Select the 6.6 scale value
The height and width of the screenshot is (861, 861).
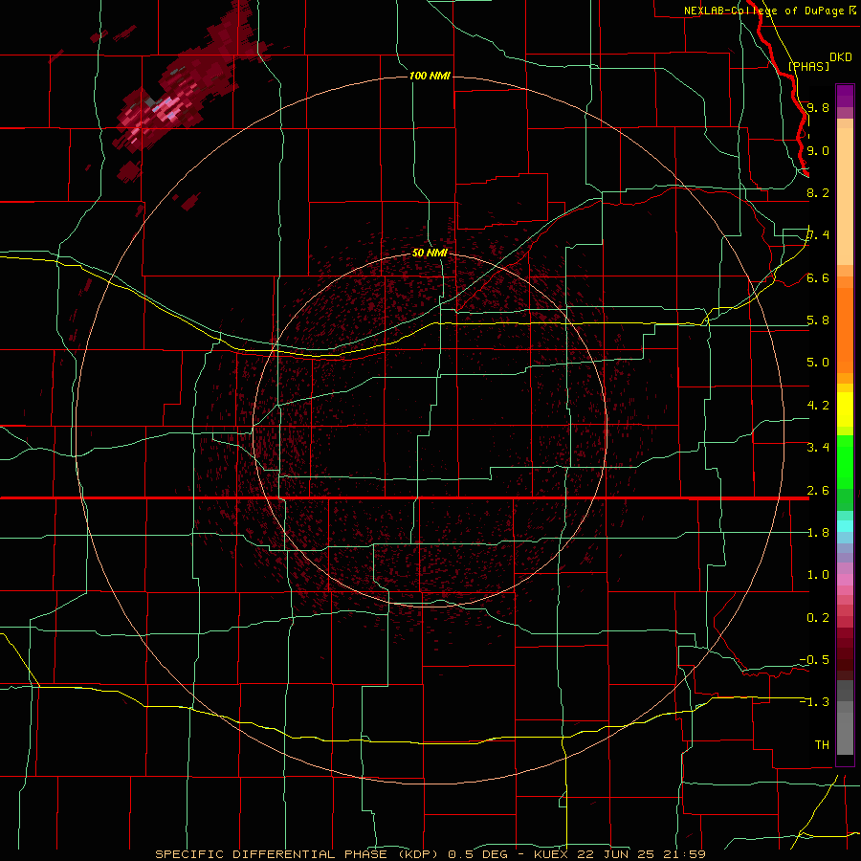818,277
